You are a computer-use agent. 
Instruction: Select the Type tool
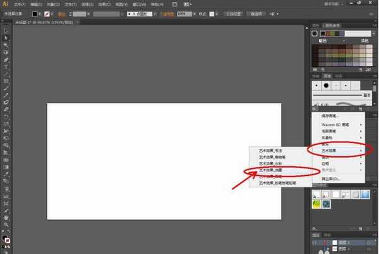pyautogui.click(x=6, y=67)
